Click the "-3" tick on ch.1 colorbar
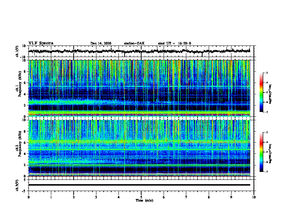This screenshot has width=286, height=221. coord(266,73)
